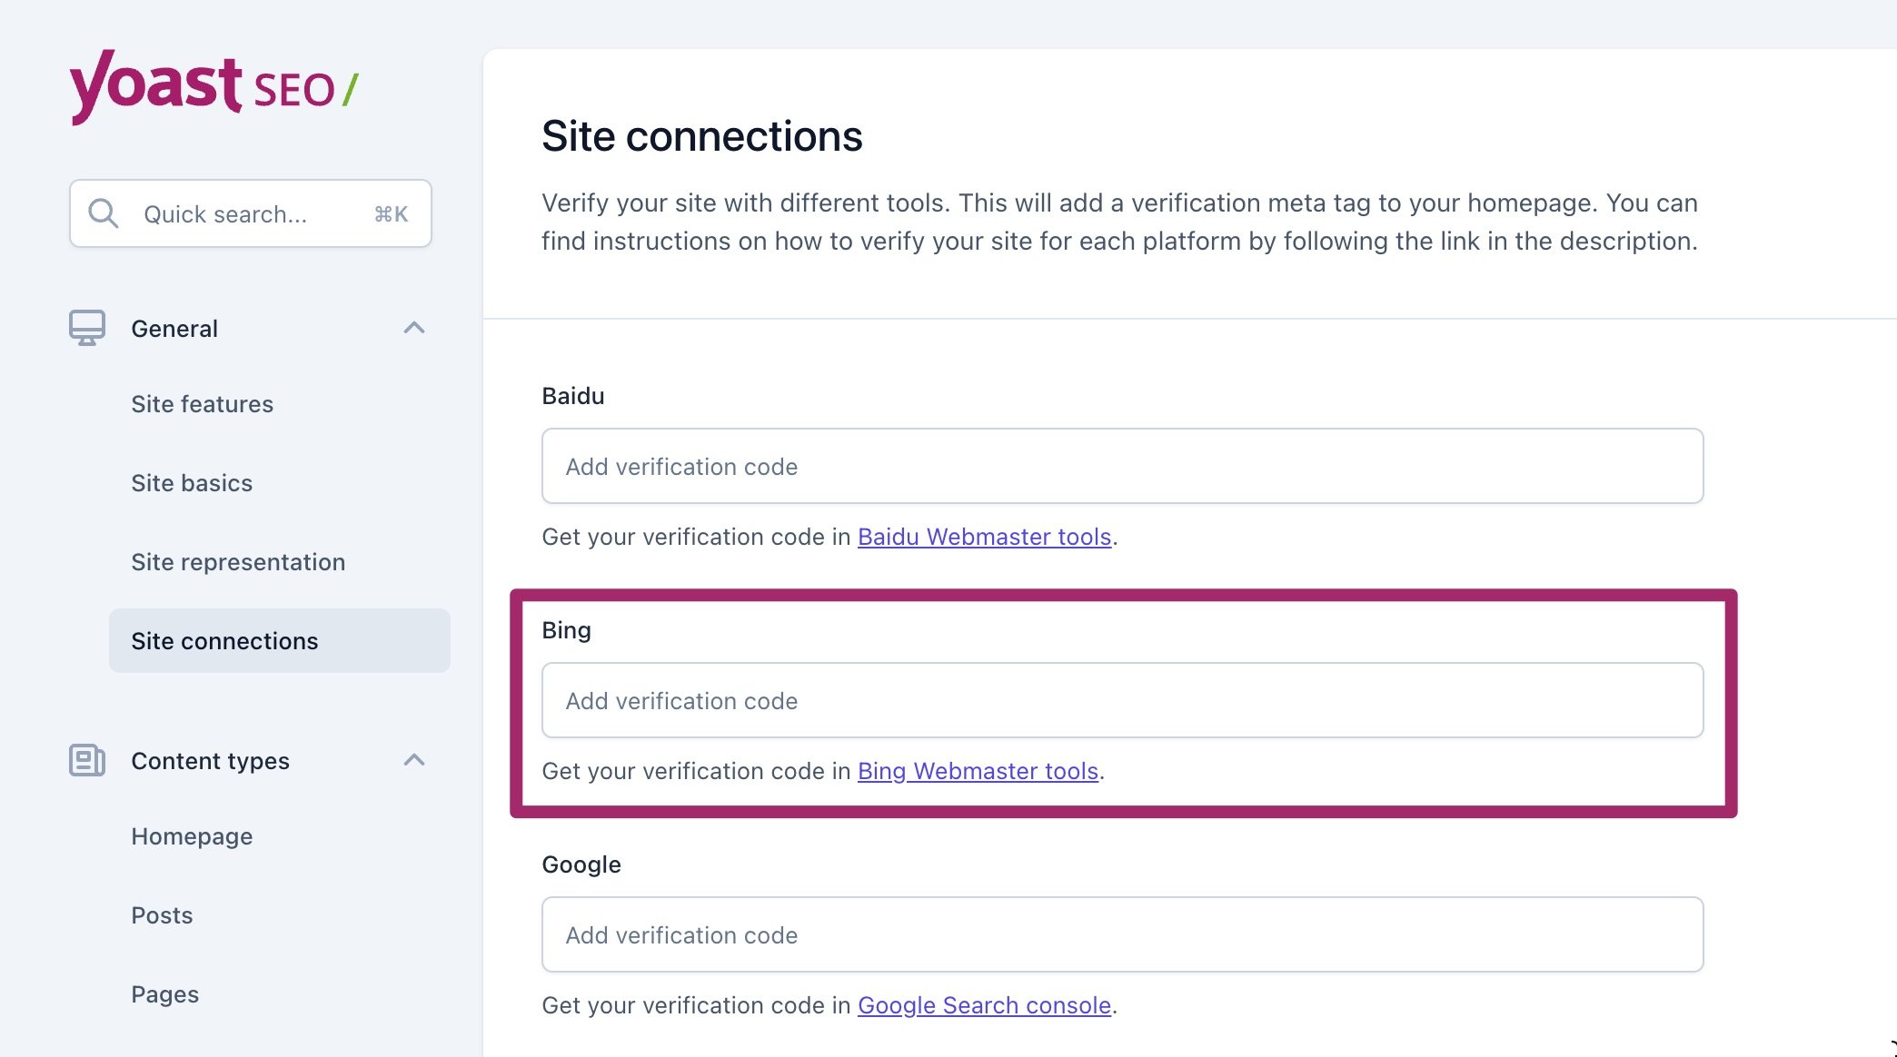Click the Yoast SEO logo icon

[213, 86]
